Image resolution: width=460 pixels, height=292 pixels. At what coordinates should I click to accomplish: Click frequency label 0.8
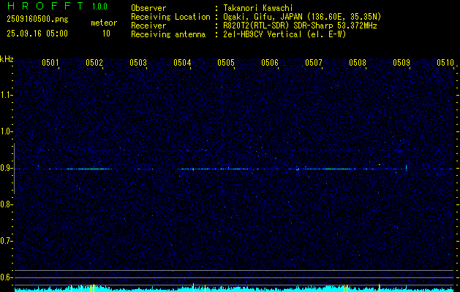(x=6, y=204)
